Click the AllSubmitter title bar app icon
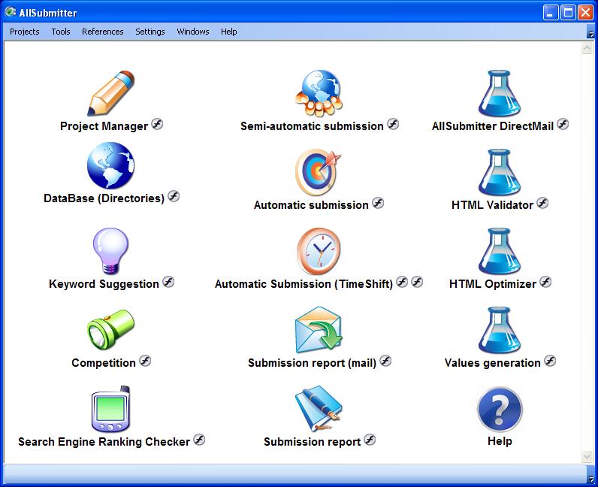This screenshot has height=487, width=598. coord(11,12)
